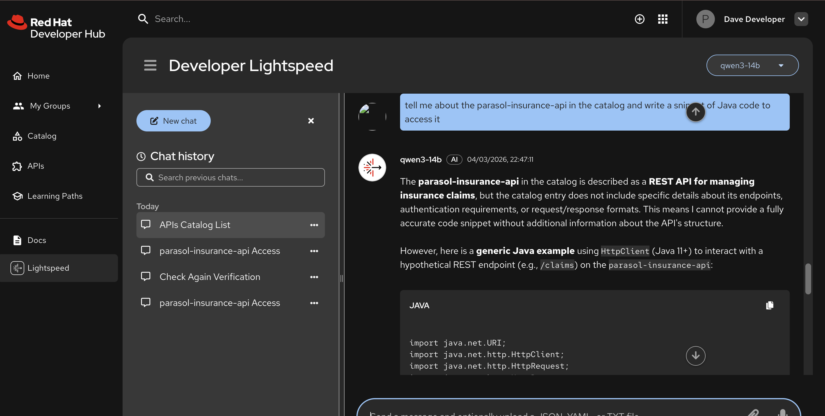Image resolution: width=825 pixels, height=416 pixels.
Task: Click the Search previous chats field
Action: [x=230, y=177]
